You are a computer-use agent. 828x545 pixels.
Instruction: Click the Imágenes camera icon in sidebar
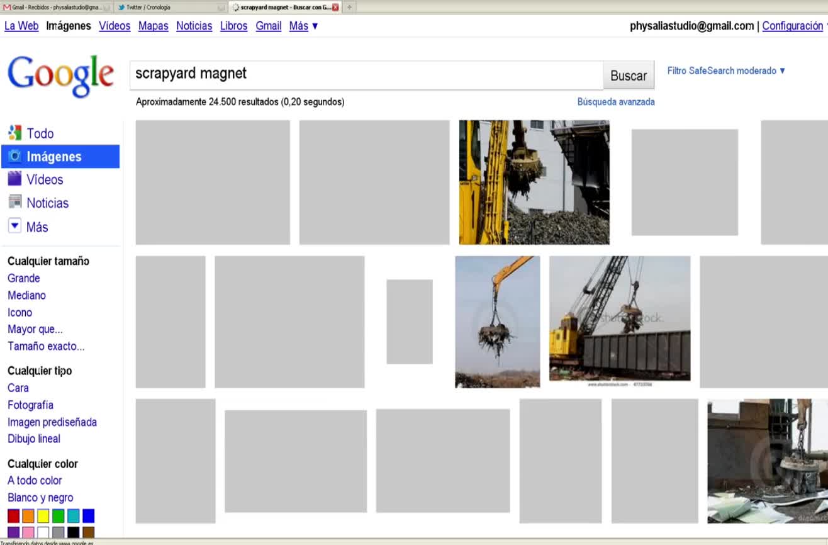click(x=14, y=157)
